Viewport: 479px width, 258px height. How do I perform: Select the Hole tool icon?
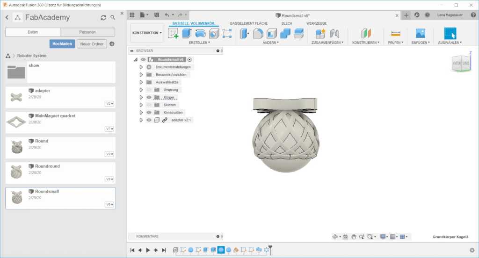(214, 33)
